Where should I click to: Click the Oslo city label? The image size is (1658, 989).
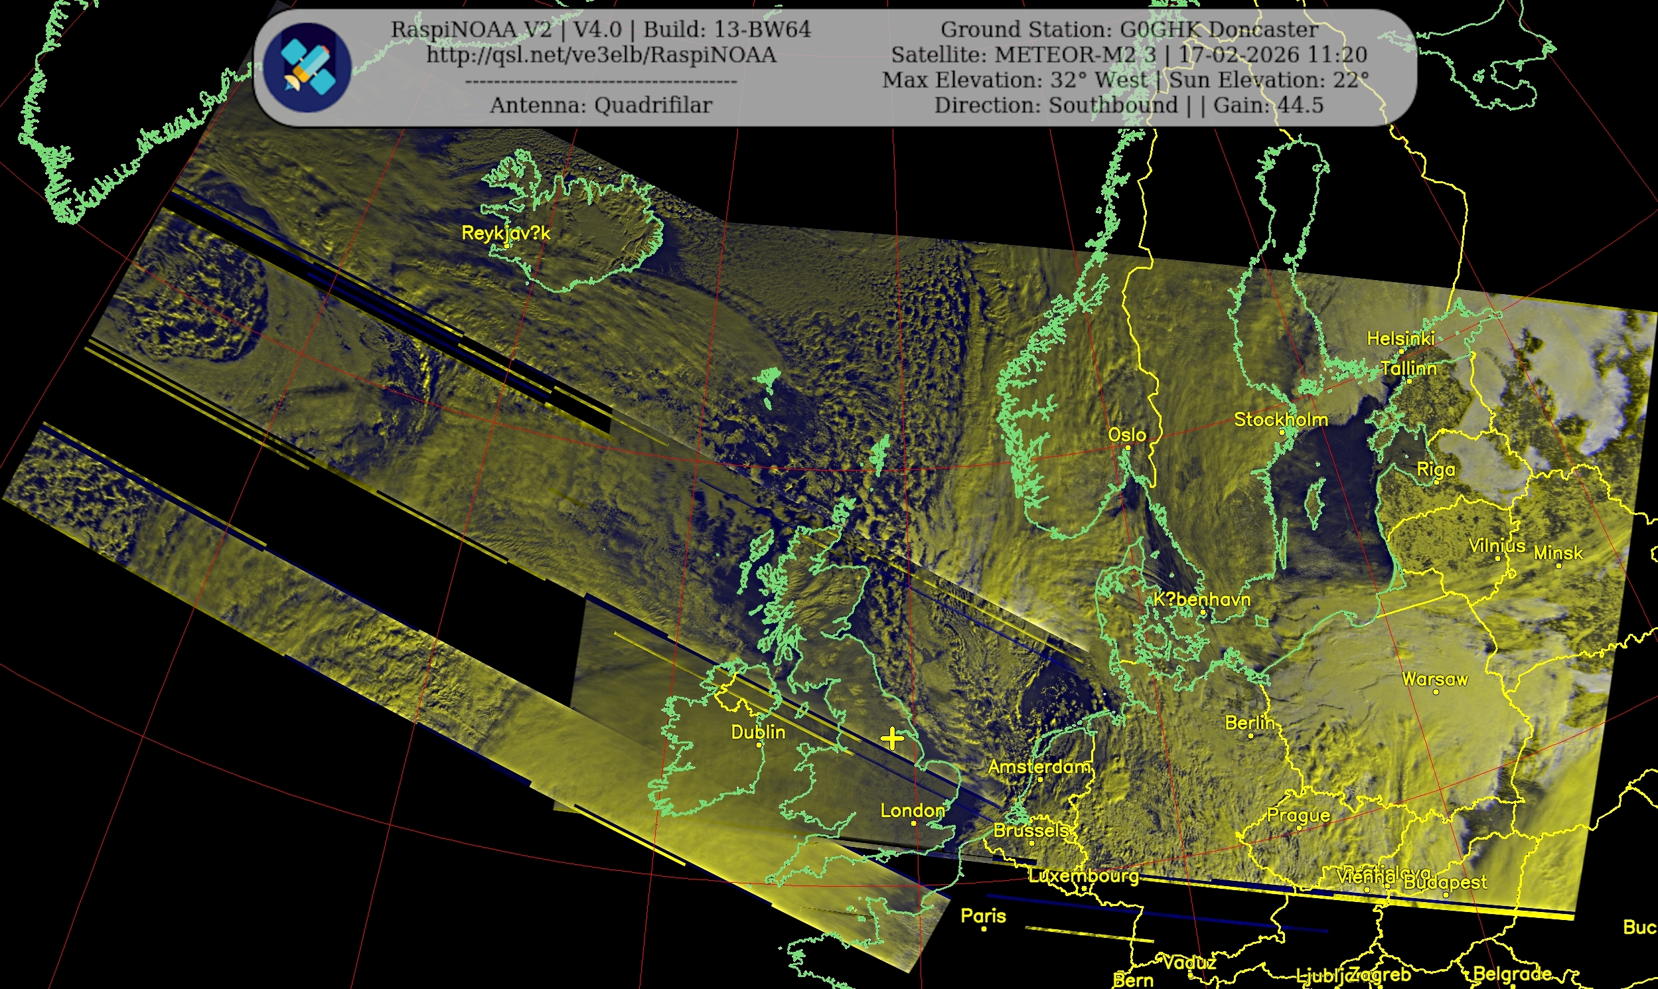click(1127, 435)
